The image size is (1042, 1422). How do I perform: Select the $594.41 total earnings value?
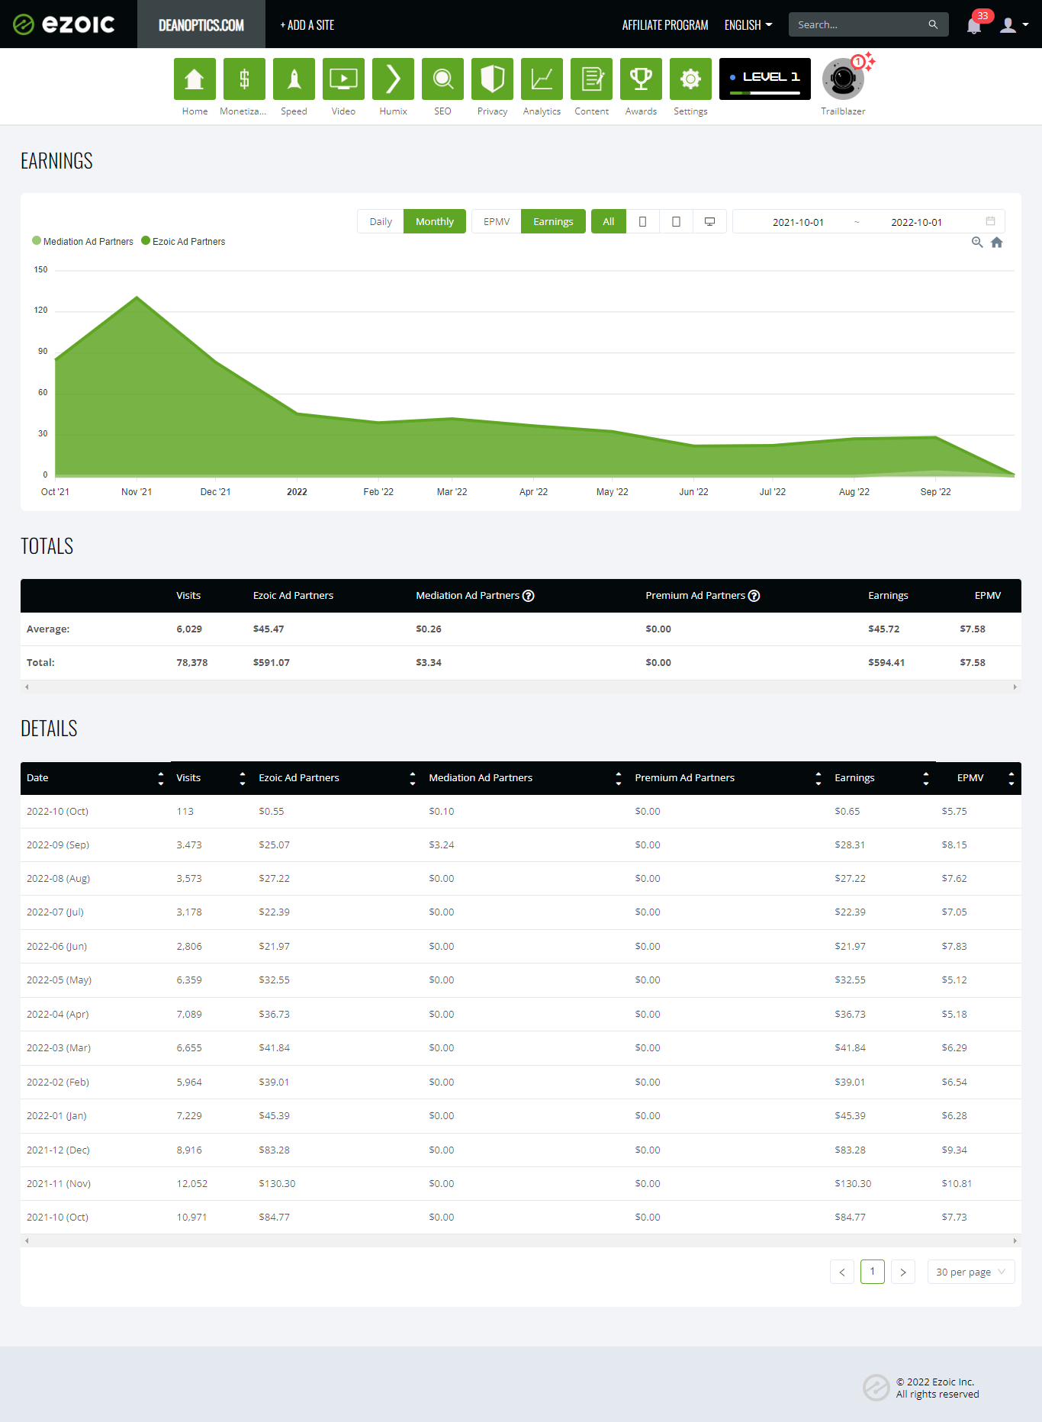click(886, 663)
